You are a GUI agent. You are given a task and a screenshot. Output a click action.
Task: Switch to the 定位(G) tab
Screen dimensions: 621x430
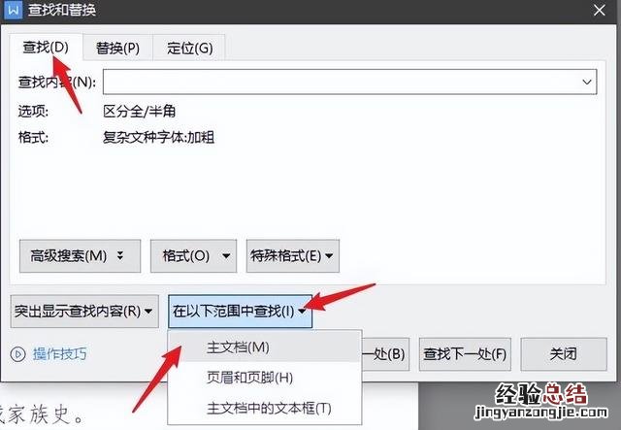(x=190, y=48)
